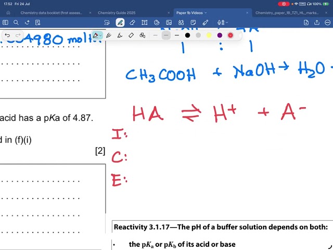Start audio recording with microphone icon
The width and height of the screenshot is (333, 250).
tap(221, 22)
